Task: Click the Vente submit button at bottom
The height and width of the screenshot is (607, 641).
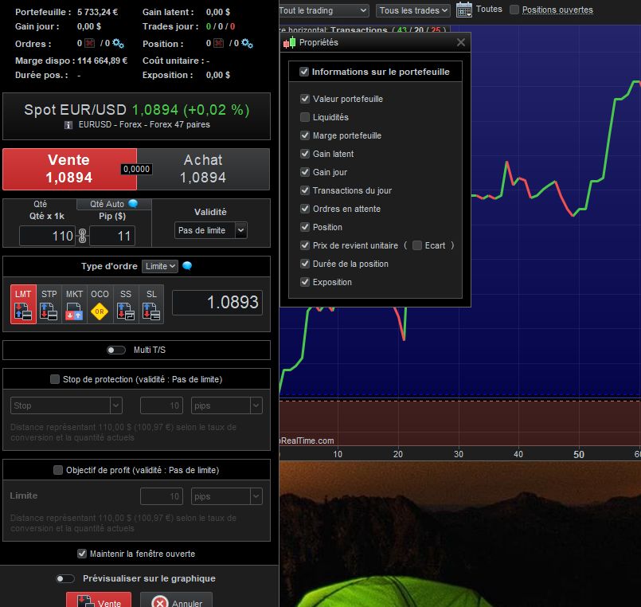Action: [x=99, y=600]
